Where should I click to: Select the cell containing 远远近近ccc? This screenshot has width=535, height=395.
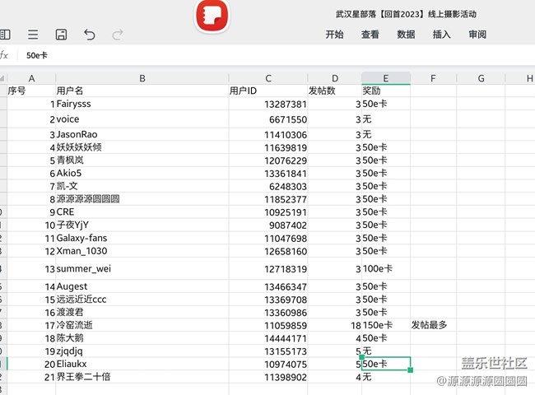(142, 300)
